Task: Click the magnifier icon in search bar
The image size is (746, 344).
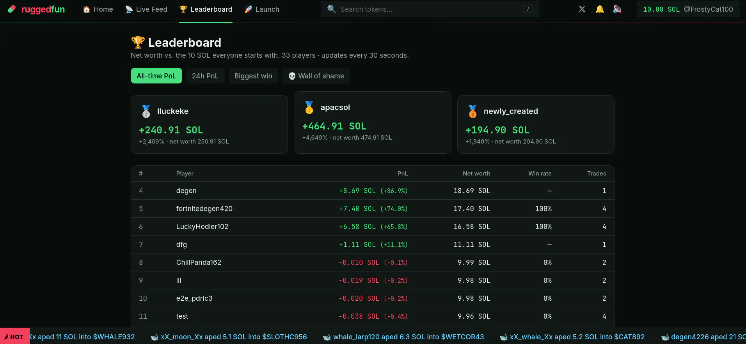Action: tap(331, 9)
